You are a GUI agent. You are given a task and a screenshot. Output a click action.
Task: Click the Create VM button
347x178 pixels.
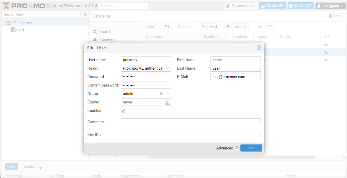tap(272, 6)
